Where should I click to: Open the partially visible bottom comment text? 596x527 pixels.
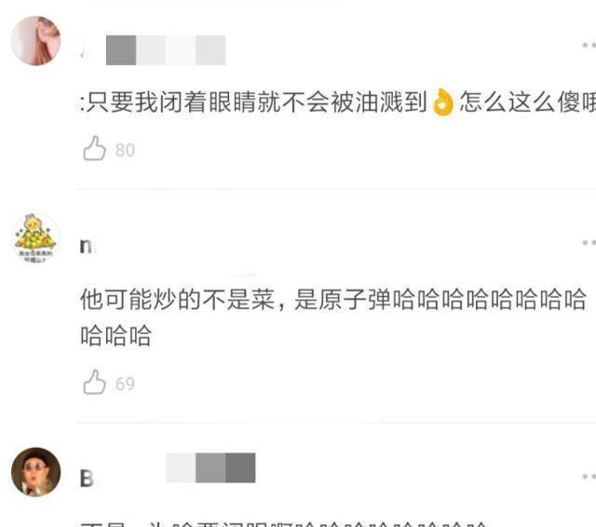tap(283, 523)
